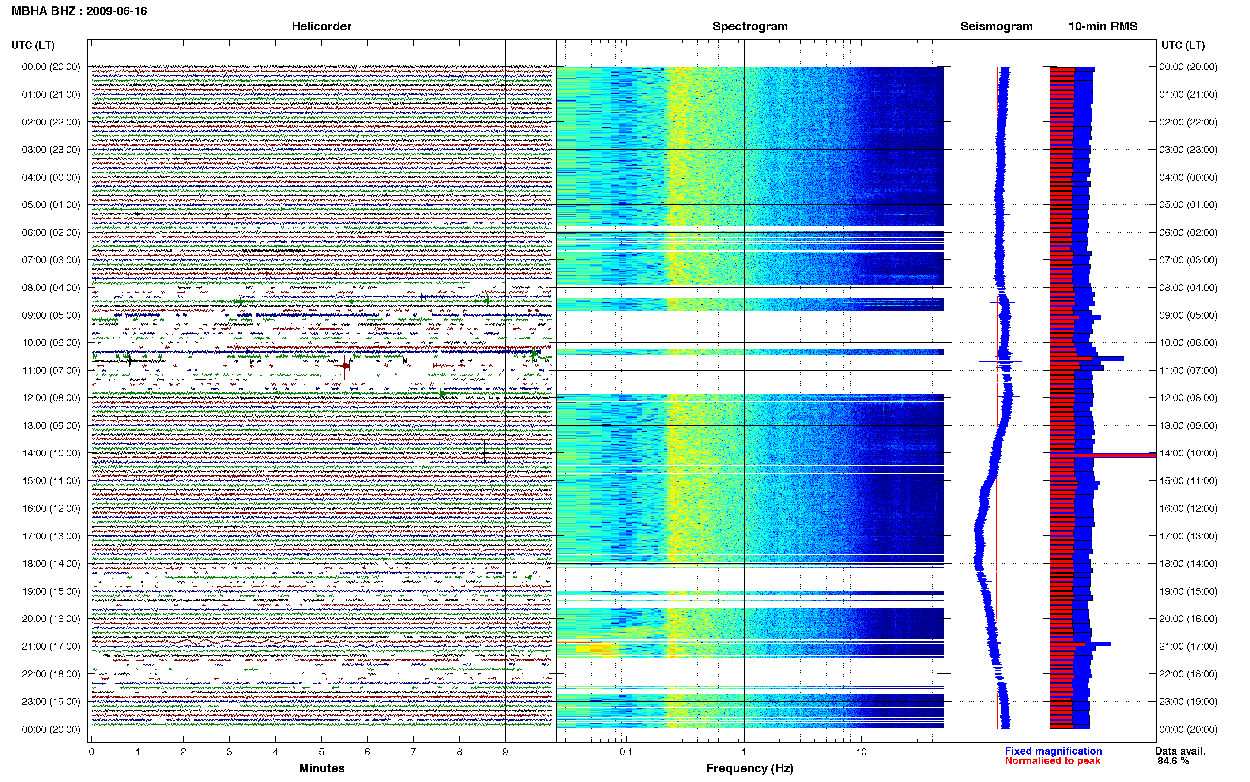1250x782 pixels.
Task: Click the '84.6 %' availability value
Action: [x=1173, y=761]
